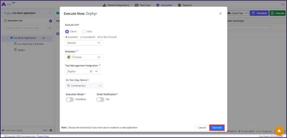Select the Grid radio button
The image size is (287, 138).
(84, 32)
